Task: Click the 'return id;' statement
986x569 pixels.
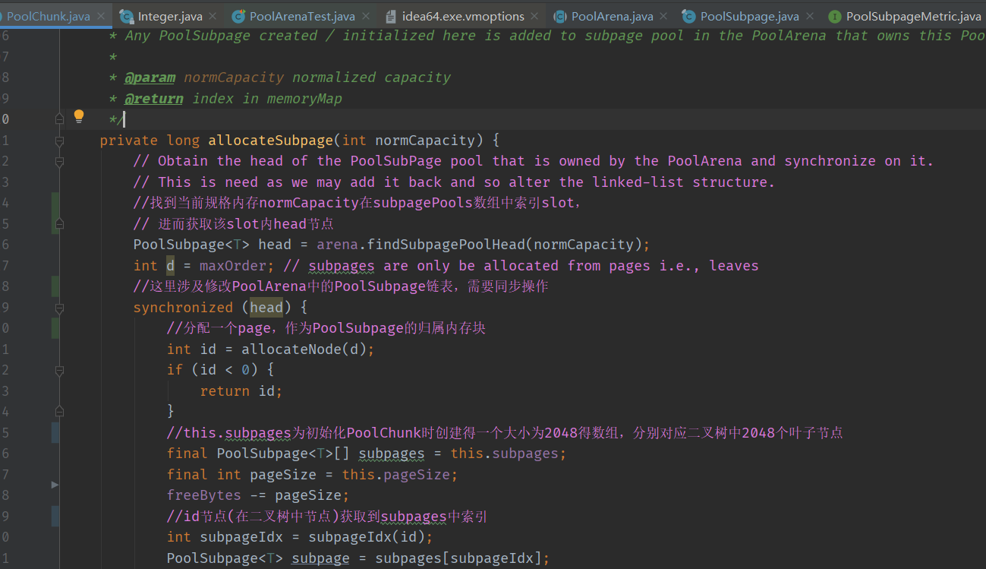Action: click(x=241, y=391)
